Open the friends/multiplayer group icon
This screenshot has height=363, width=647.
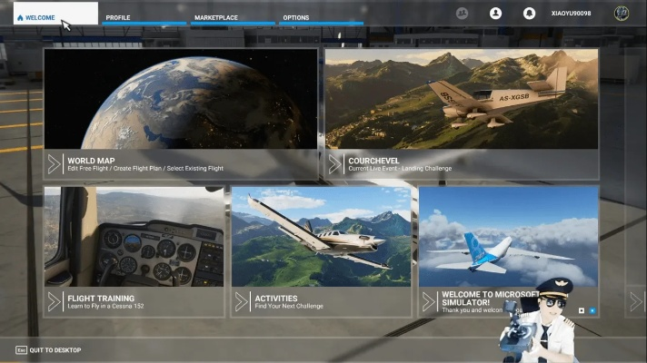pyautogui.click(x=462, y=14)
